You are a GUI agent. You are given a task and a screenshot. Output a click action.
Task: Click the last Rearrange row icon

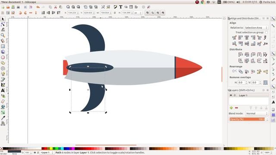(266, 71)
